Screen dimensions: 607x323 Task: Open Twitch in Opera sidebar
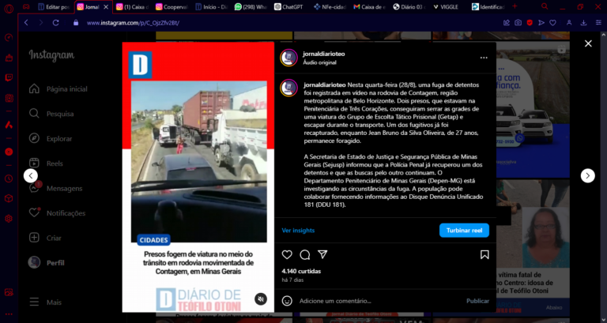tap(9, 77)
